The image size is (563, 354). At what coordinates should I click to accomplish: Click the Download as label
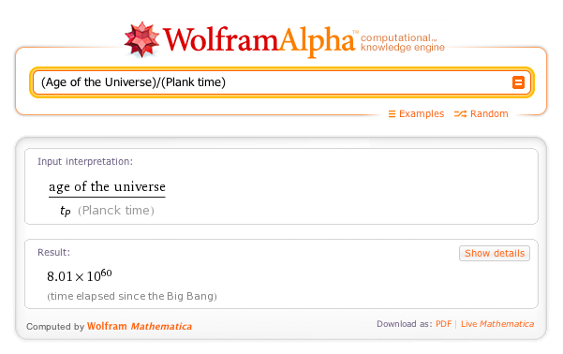pyautogui.click(x=405, y=324)
